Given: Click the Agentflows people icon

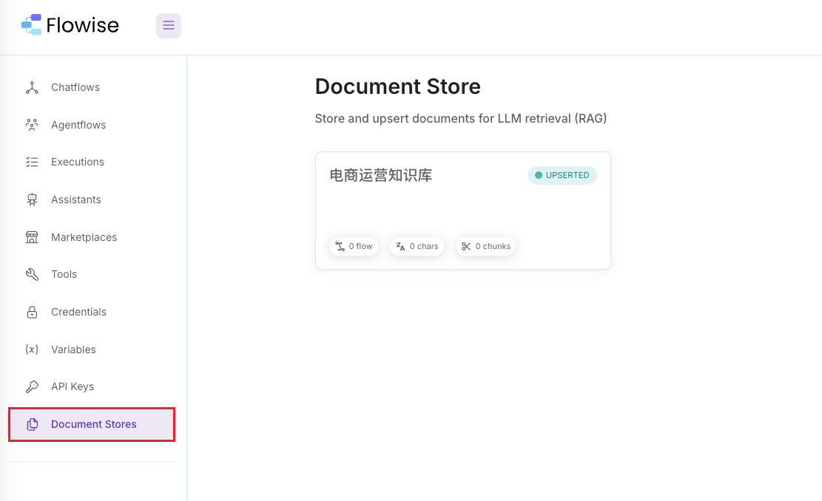Looking at the screenshot, I should click(32, 125).
